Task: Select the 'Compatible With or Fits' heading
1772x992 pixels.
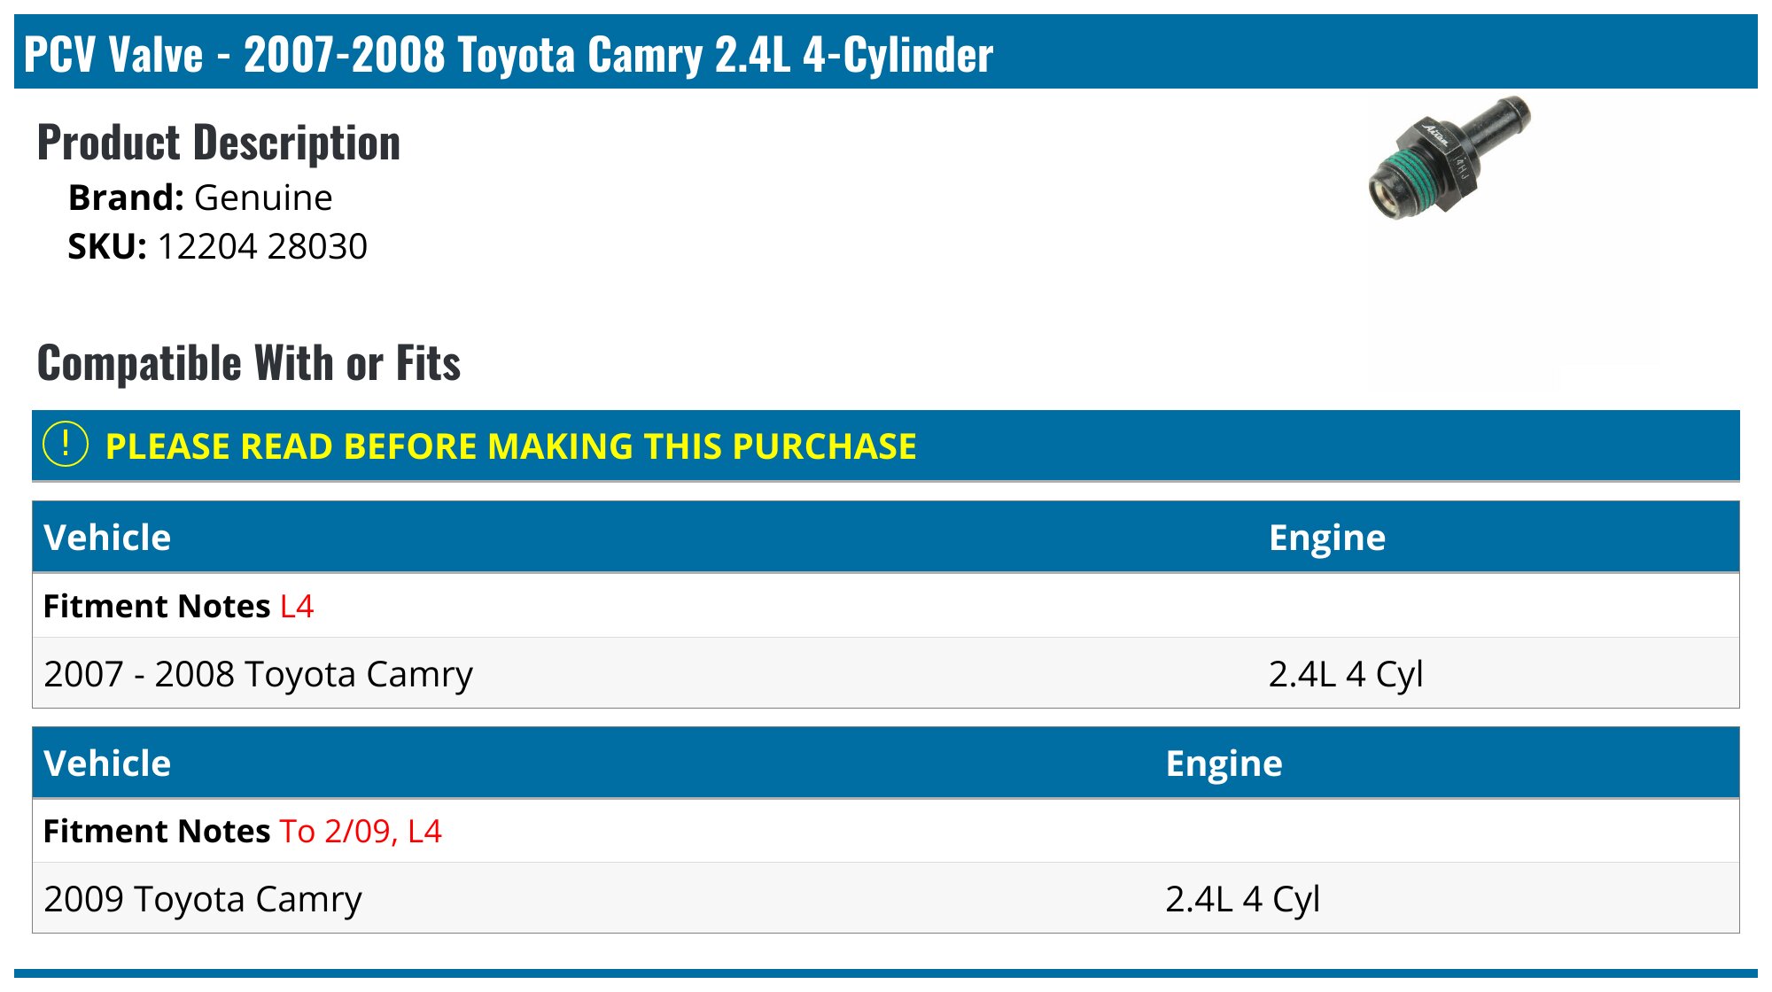Action: pyautogui.click(x=249, y=363)
